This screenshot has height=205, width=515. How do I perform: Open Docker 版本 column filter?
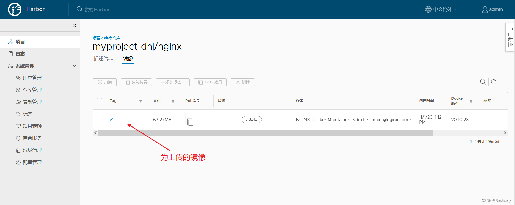(471, 101)
